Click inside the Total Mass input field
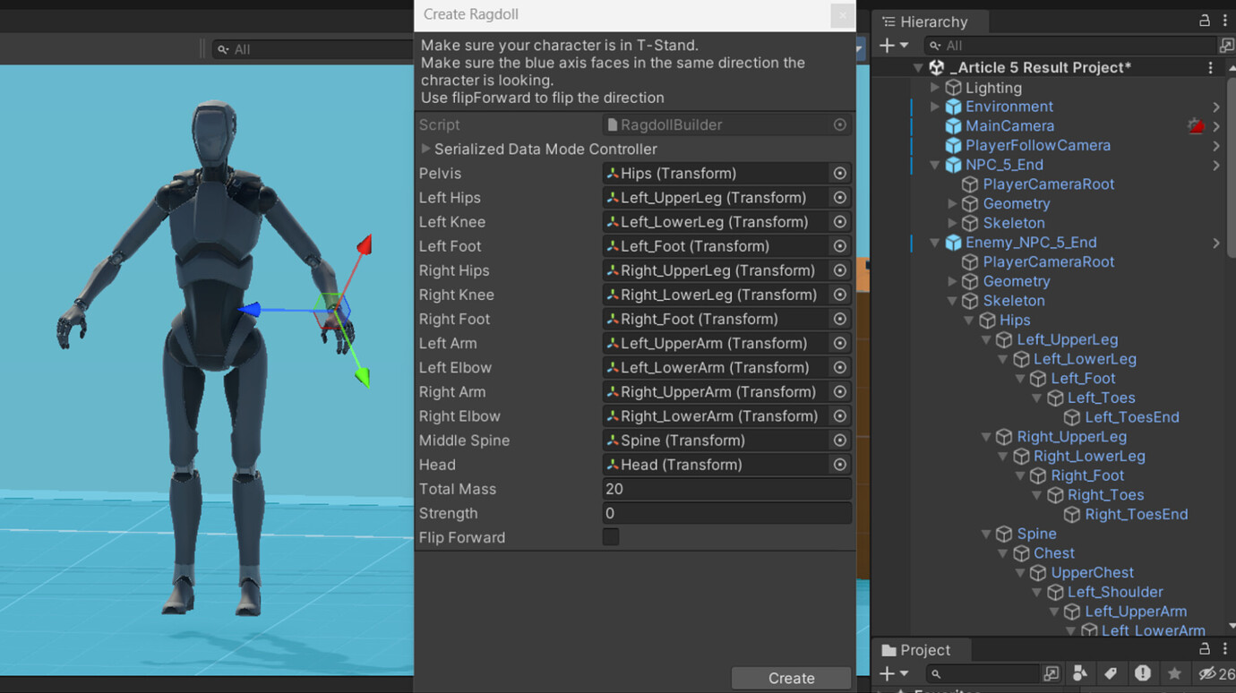1236x693 pixels. pos(726,489)
